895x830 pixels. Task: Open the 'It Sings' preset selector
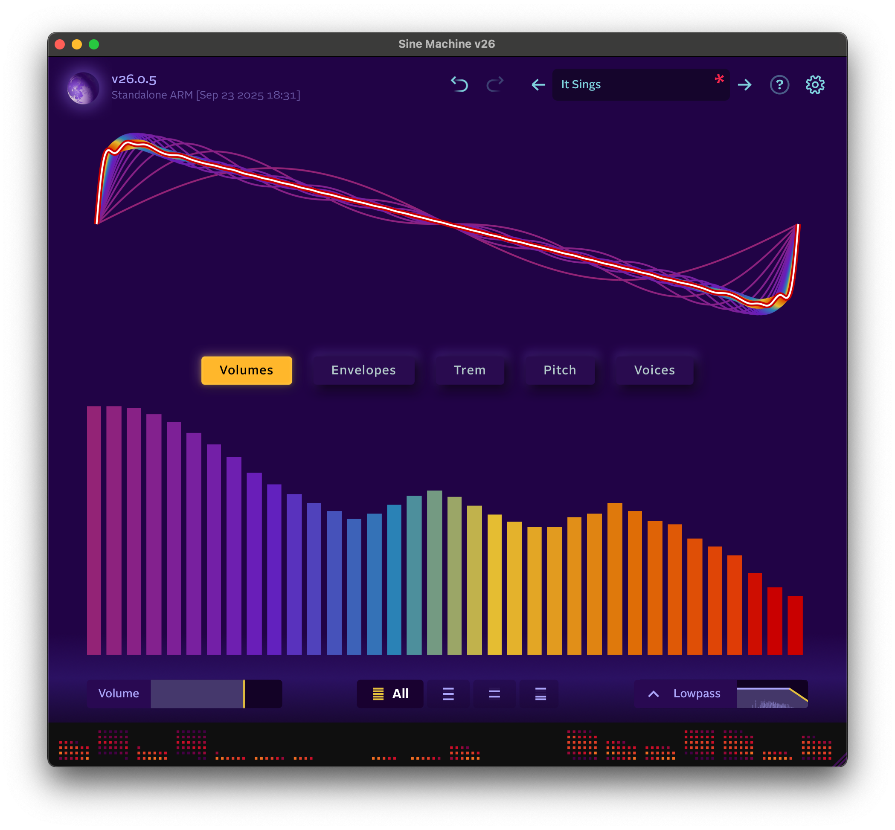[633, 84]
